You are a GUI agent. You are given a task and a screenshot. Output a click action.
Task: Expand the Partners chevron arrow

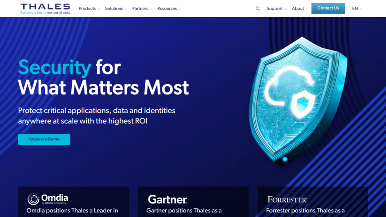pos(151,9)
